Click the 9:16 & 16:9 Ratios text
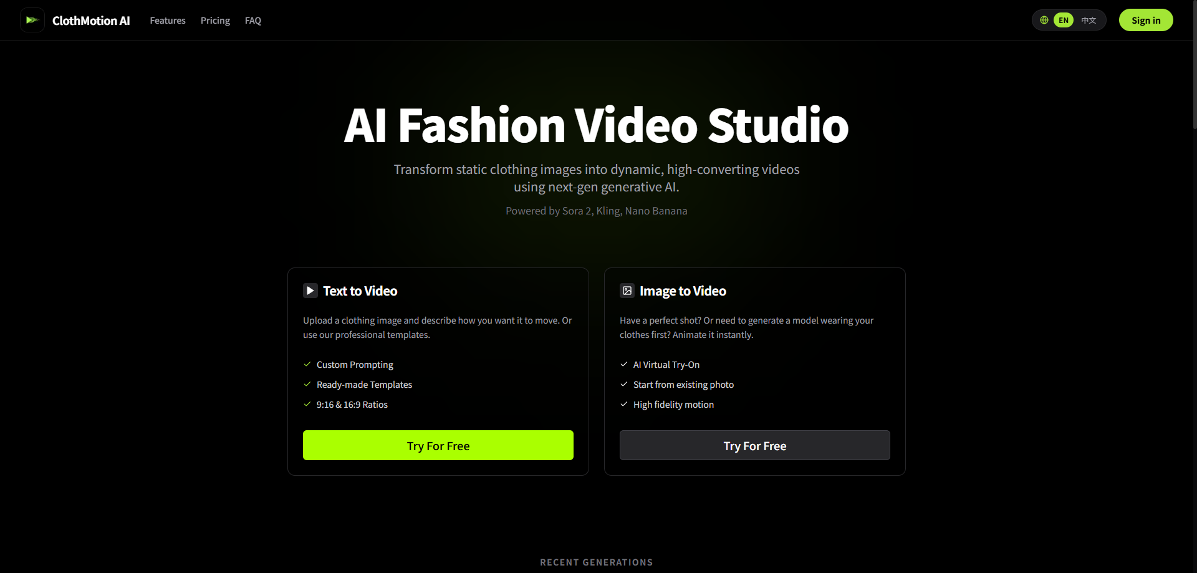This screenshot has height=573, width=1197. point(352,405)
